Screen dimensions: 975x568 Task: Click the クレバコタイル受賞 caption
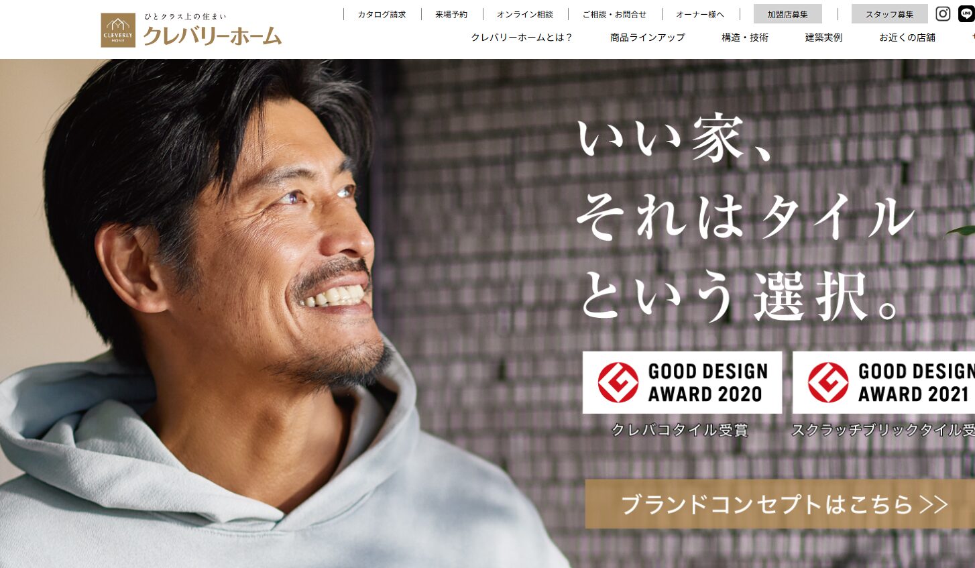click(x=679, y=430)
